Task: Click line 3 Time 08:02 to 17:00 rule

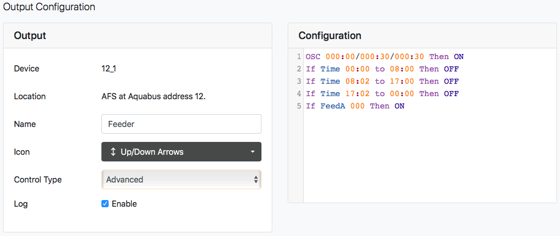Action: pyautogui.click(x=382, y=81)
